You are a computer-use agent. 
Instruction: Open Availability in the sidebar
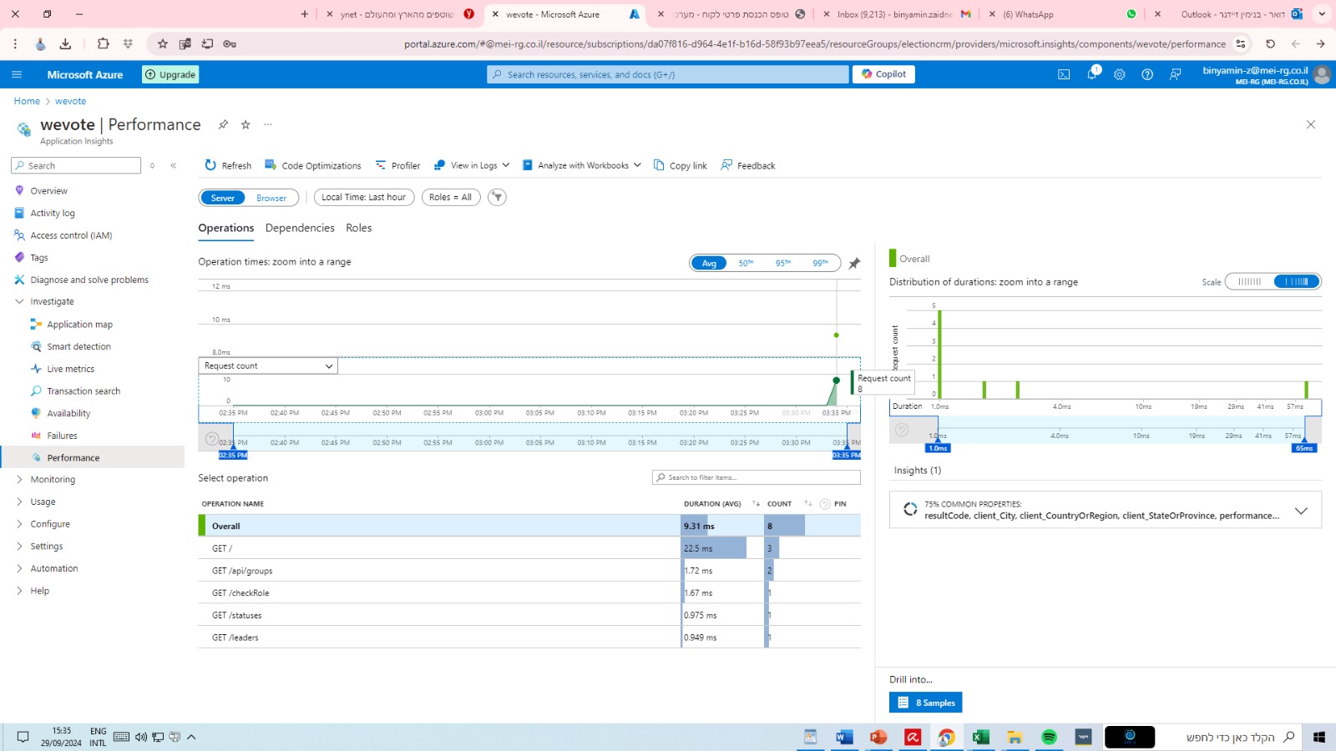tap(68, 413)
